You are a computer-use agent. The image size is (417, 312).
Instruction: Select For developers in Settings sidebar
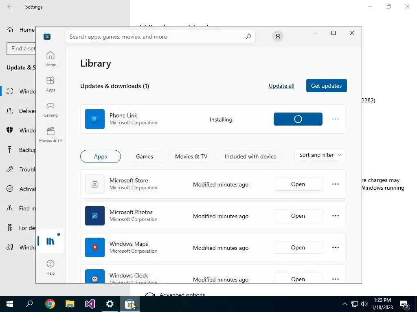21,228
